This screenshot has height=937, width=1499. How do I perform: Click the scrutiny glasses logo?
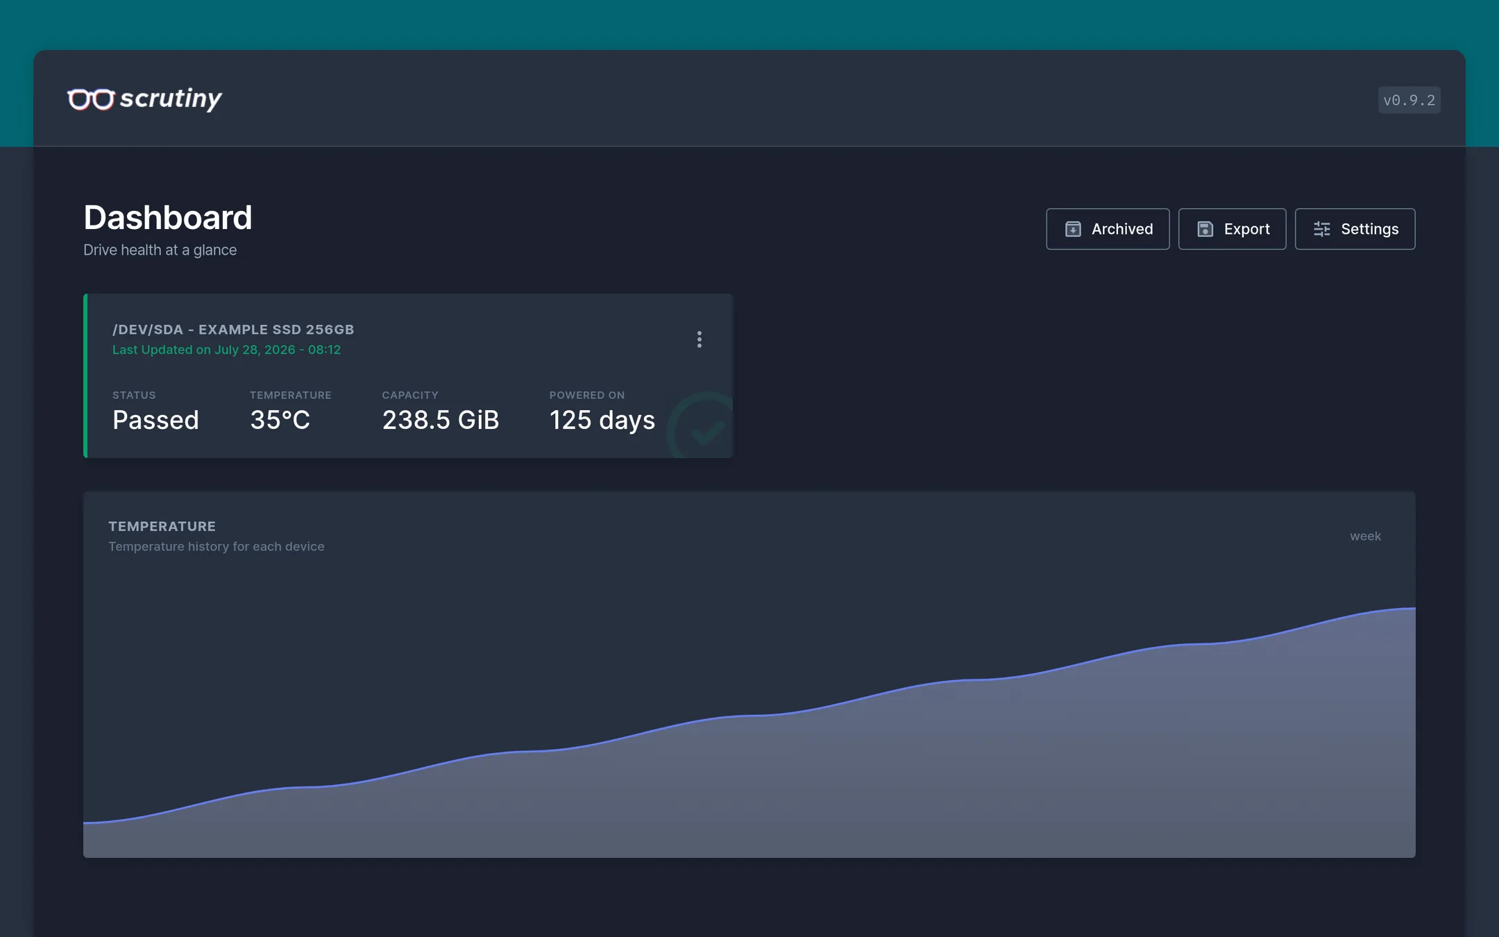pos(91,99)
